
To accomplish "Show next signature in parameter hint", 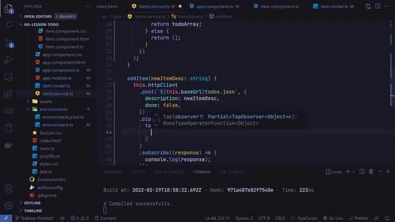I will pos(156,125).
